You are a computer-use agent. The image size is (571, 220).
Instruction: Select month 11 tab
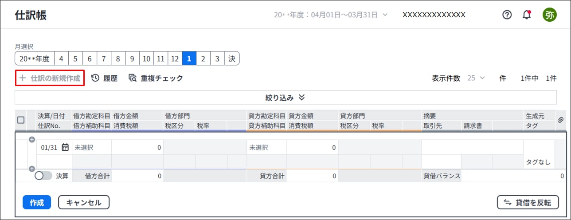160,59
